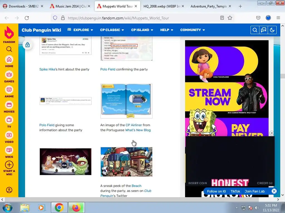The image size is (285, 213).
Task: Open the Spike Hike link
Action: [x=47, y=69]
